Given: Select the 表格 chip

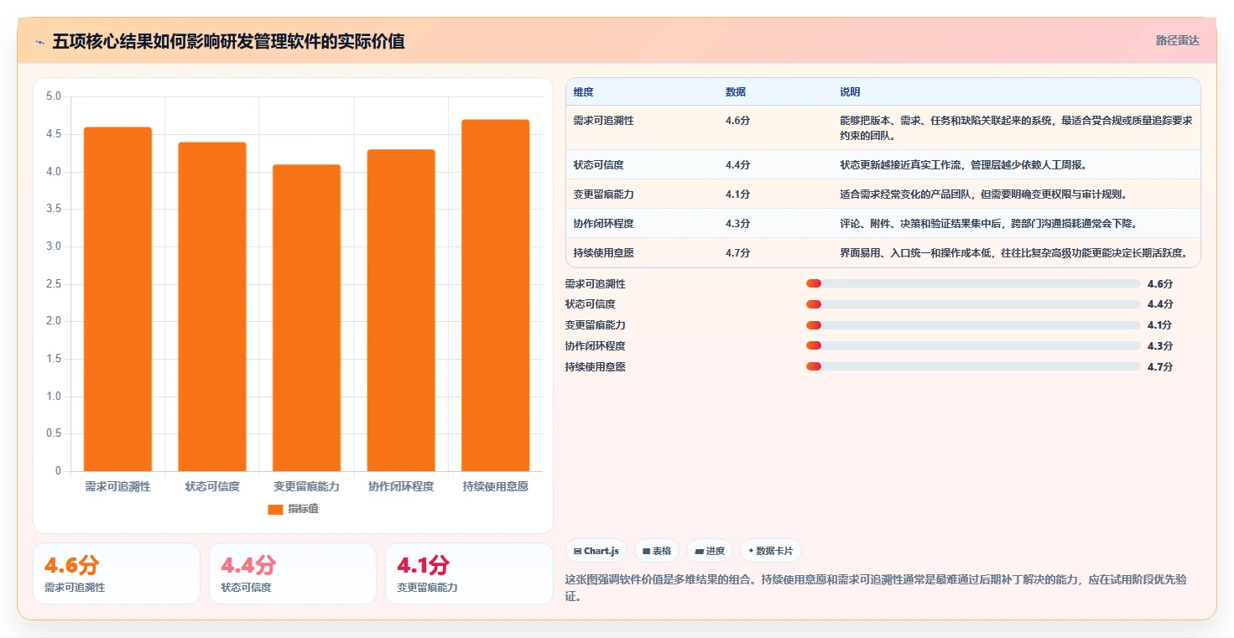Looking at the screenshot, I should click(657, 551).
